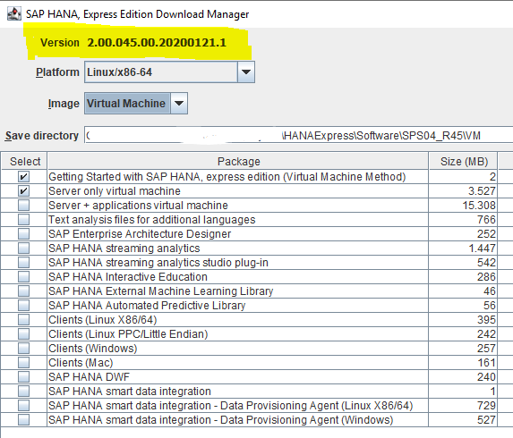Check streaming analytics studio plug-in checkbox

coord(23,263)
